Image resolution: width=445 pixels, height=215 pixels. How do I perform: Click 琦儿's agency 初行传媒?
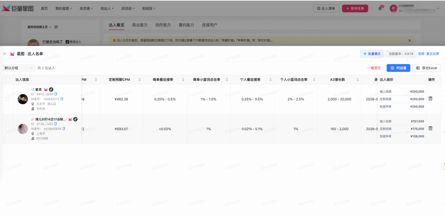tap(42, 139)
